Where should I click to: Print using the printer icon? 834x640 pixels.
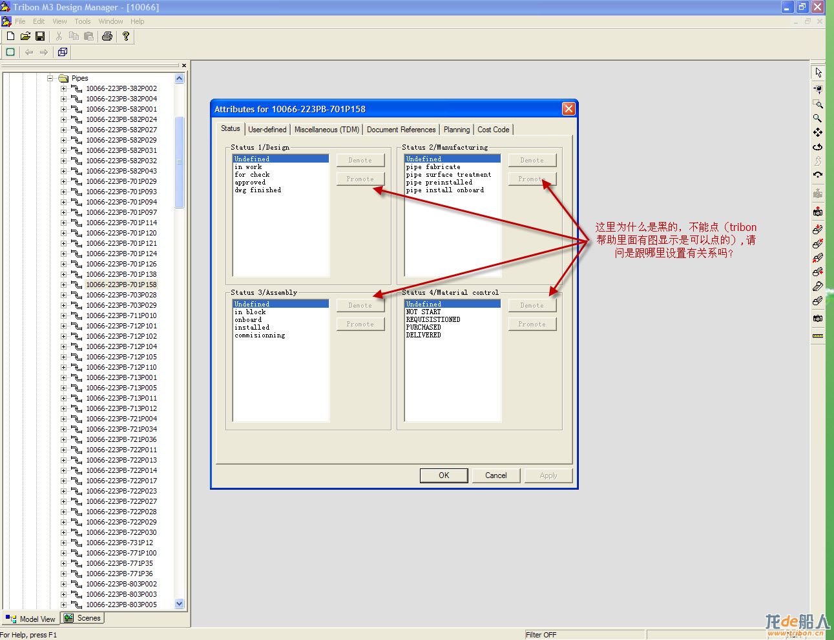[107, 36]
